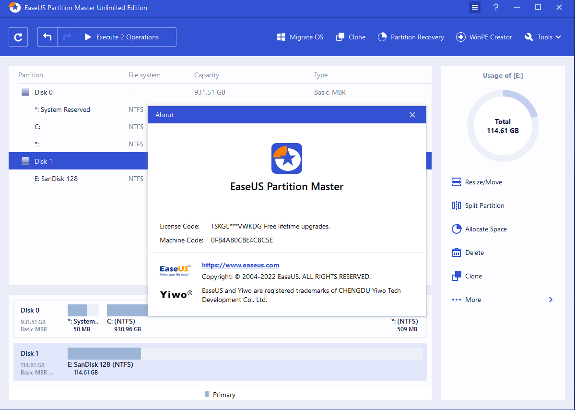
Task: Click the EaseUS brand logo in About
Action: pyautogui.click(x=175, y=270)
